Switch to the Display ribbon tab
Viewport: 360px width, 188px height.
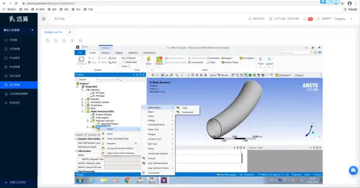[x=119, y=52]
